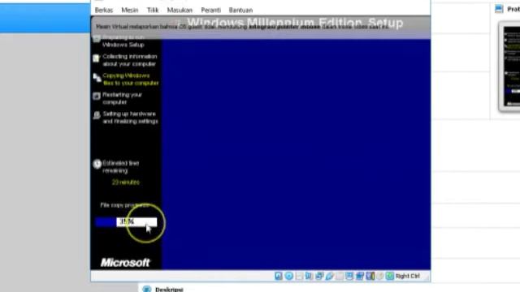This screenshot has width=520, height=292.
Task: Click the mouse integration notification message bar
Action: pyautogui.click(x=261, y=27)
